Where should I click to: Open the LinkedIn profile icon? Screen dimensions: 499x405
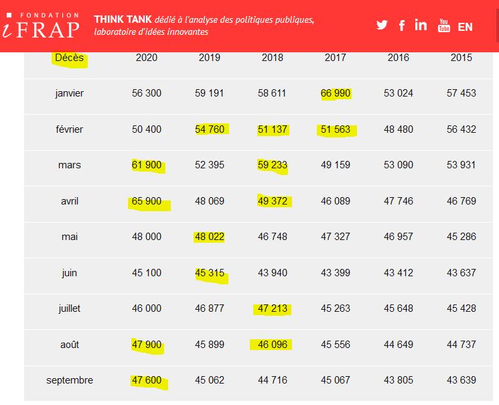[421, 25]
